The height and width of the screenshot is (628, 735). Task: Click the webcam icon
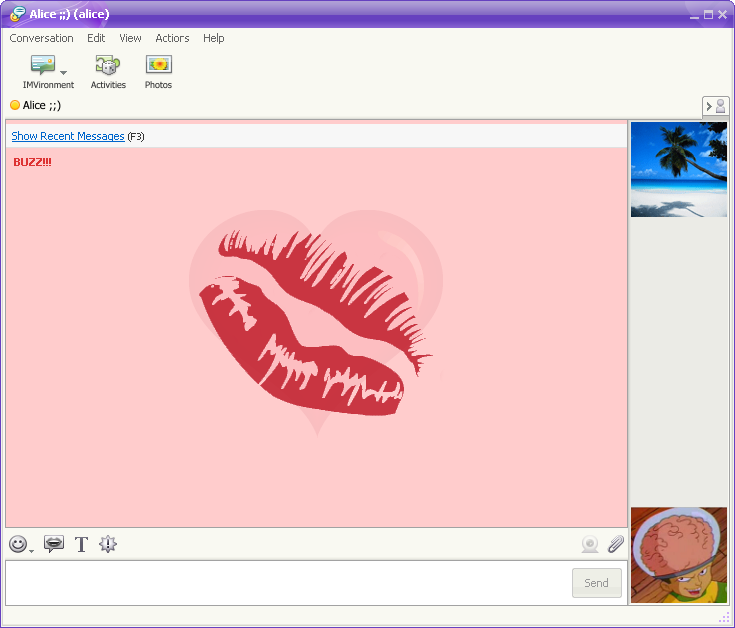coord(590,544)
